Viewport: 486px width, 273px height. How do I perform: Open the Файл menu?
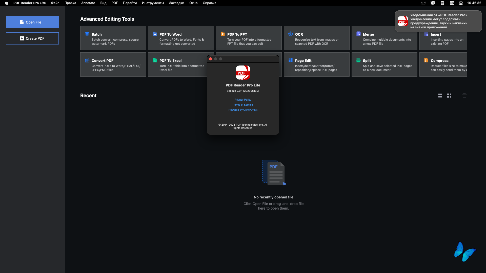[55, 3]
